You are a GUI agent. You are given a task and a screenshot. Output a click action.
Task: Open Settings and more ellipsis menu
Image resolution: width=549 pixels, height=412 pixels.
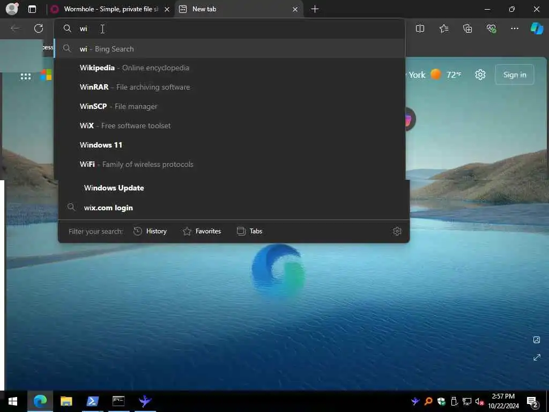pos(514,29)
